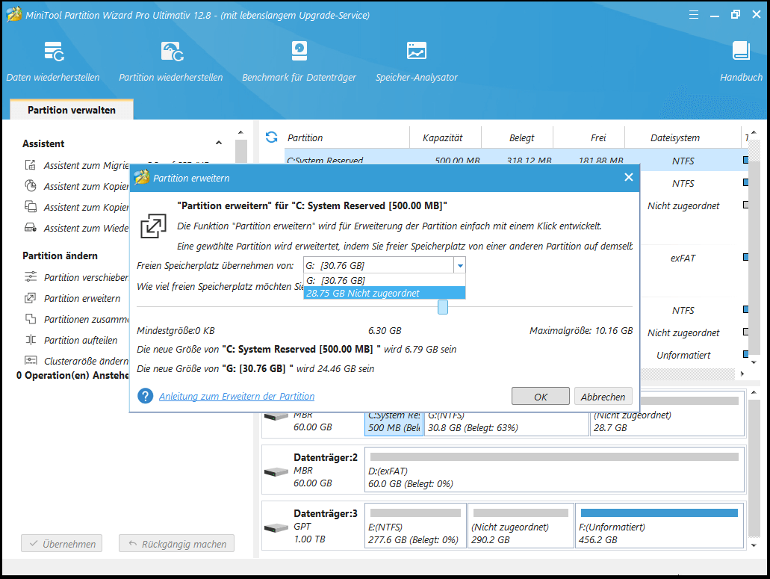Screen dimensions: 770x579
Task: Close the Partition erweitern dialog
Action: pyautogui.click(x=629, y=177)
